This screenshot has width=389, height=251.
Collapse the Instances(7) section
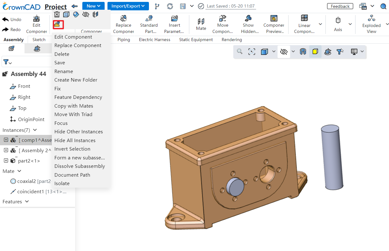(x=35, y=130)
